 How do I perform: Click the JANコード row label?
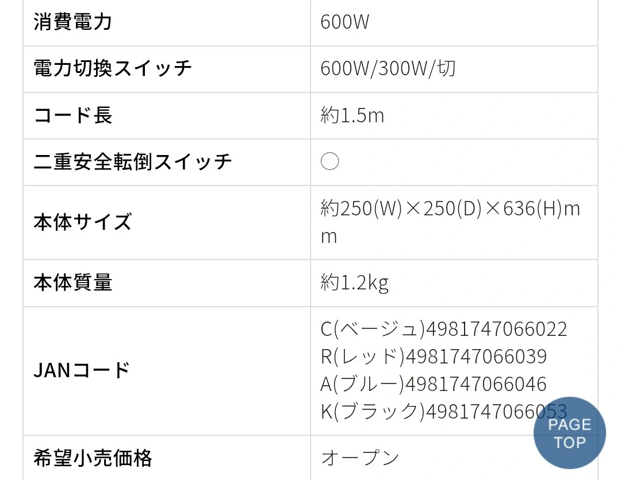coord(82,370)
